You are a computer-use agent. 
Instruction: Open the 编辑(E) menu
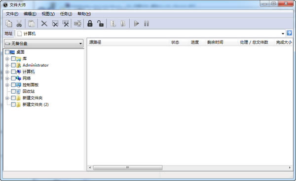(30, 14)
